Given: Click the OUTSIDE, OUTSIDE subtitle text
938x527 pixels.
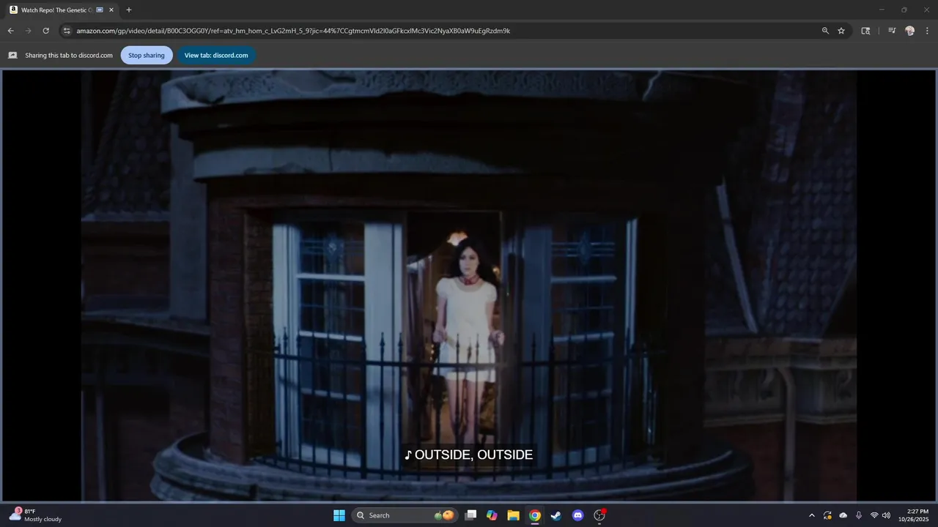Looking at the screenshot, I should click(x=473, y=455).
